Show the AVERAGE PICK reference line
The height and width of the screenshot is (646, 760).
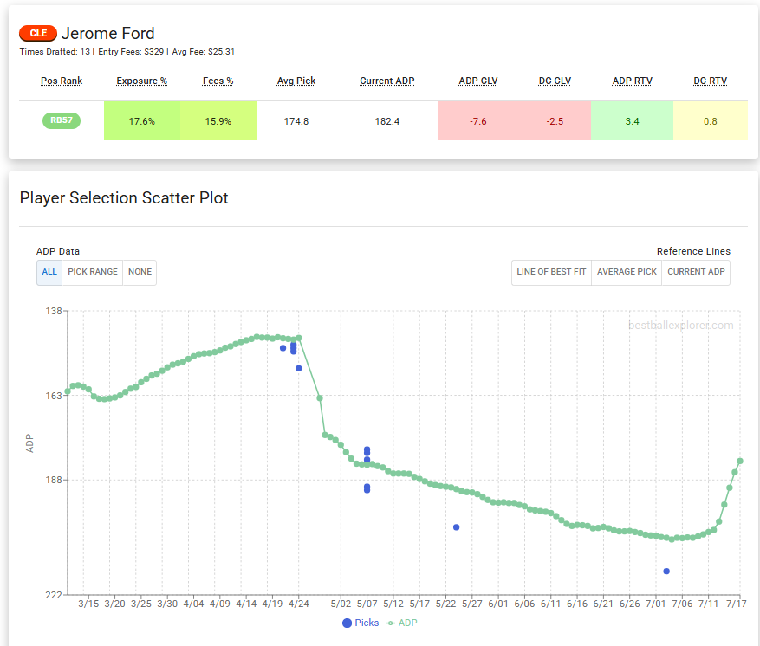[x=626, y=272]
